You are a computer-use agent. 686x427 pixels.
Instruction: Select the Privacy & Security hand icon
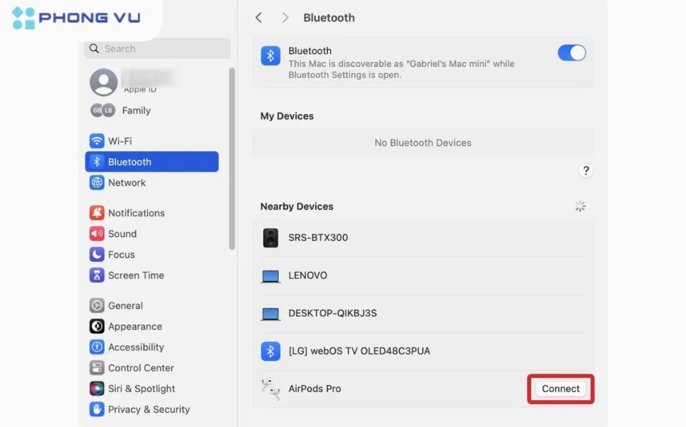tap(98, 409)
